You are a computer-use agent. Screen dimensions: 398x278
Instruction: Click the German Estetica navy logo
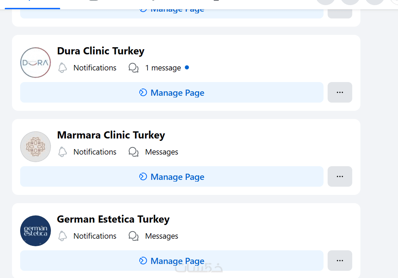[36, 231]
